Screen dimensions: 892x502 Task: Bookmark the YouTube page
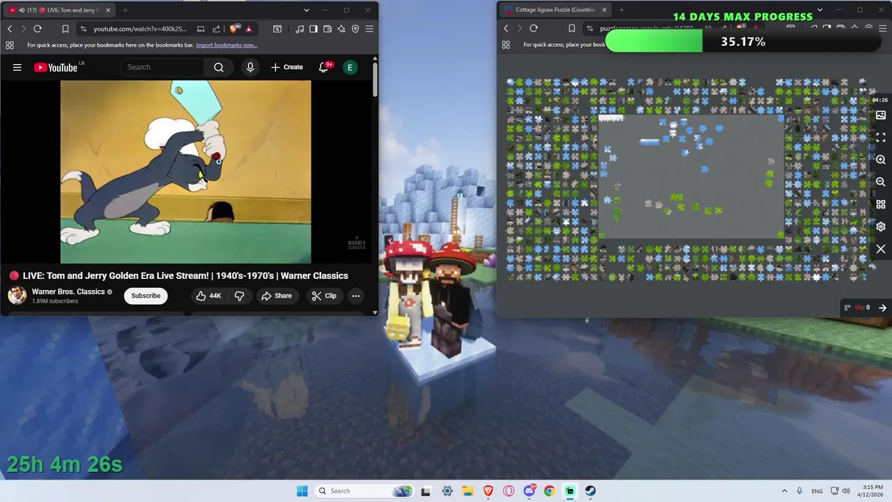click(65, 29)
